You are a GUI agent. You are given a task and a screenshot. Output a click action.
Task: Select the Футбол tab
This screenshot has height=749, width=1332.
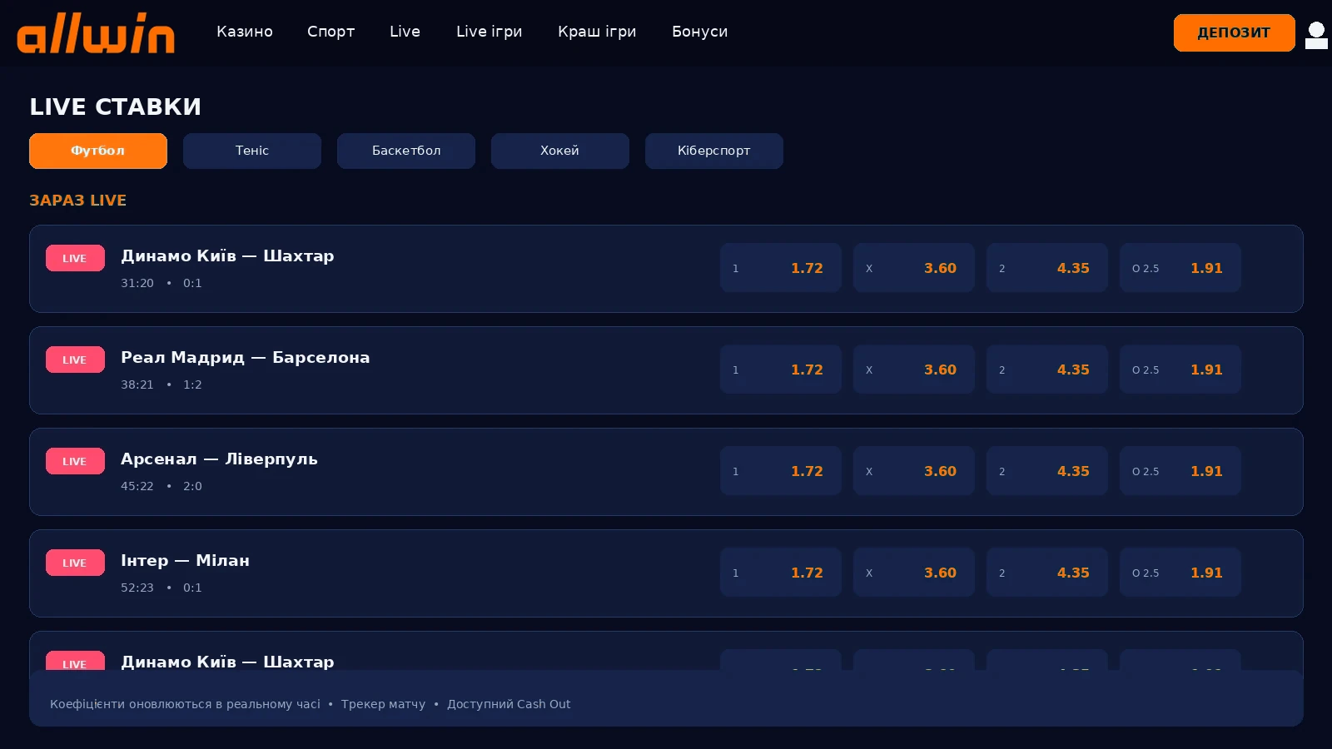point(98,151)
